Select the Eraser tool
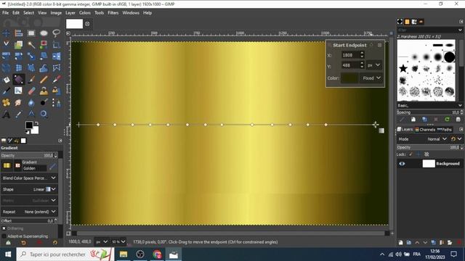This screenshot has width=465, height=261. coord(31,91)
